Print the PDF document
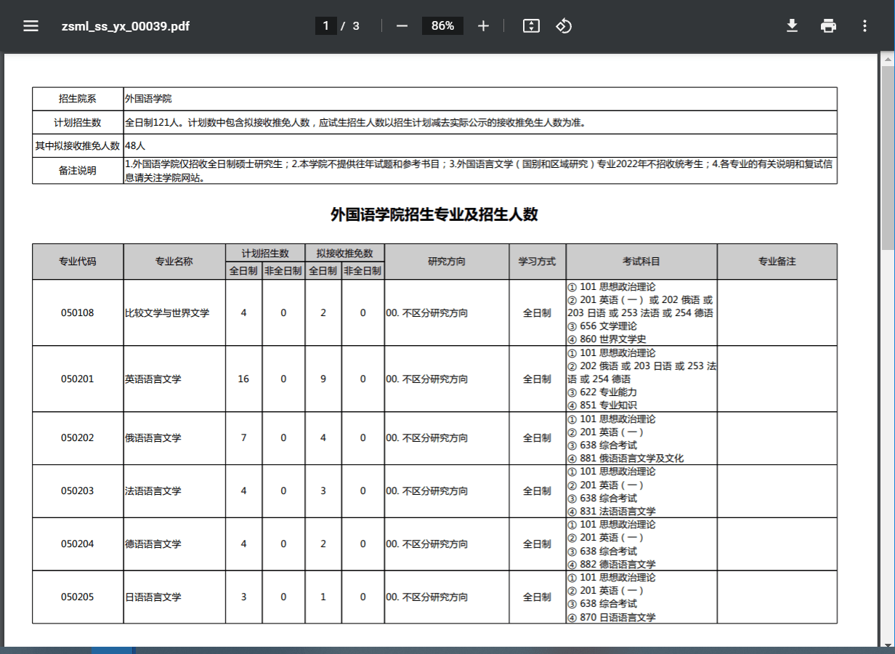Screen dimensions: 895x654 [x=828, y=26]
